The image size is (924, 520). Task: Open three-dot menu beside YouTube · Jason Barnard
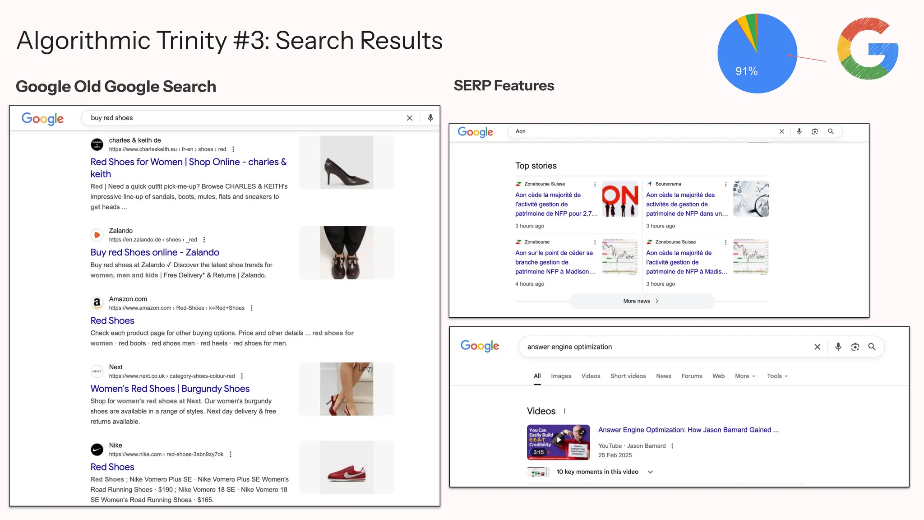pyautogui.click(x=672, y=446)
